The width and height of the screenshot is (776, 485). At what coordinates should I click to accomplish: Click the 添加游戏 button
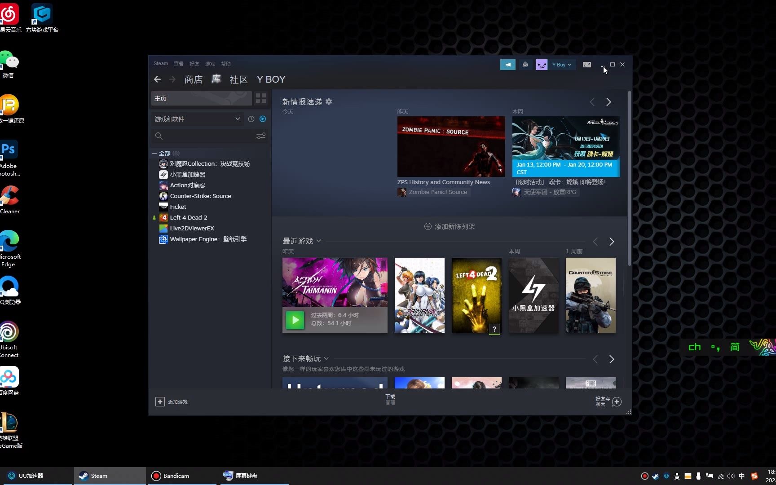[172, 401]
